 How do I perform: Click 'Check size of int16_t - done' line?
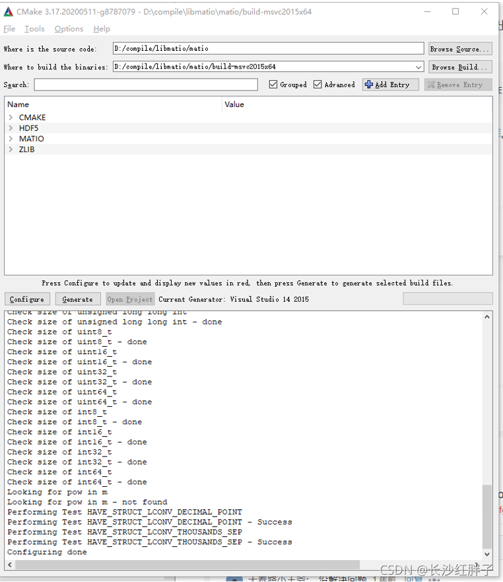pyautogui.click(x=77, y=442)
